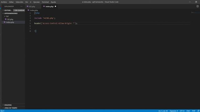Click PHP icon on index.php tab

point(44,6)
